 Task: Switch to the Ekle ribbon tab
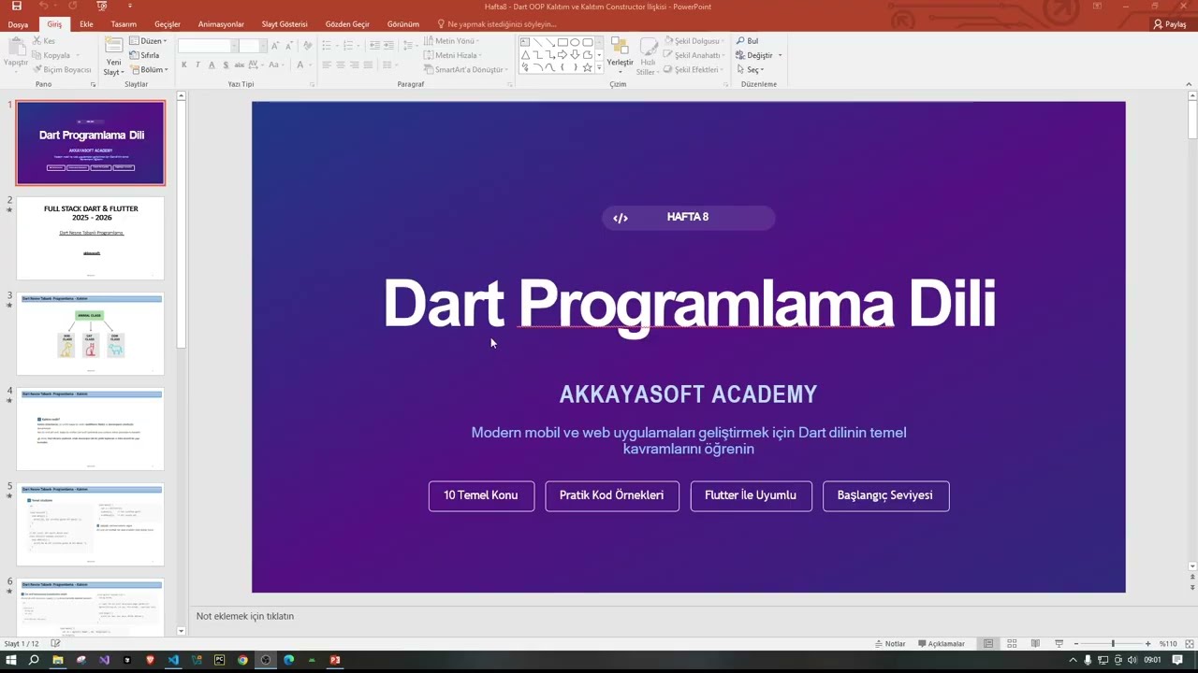pyautogui.click(x=86, y=24)
